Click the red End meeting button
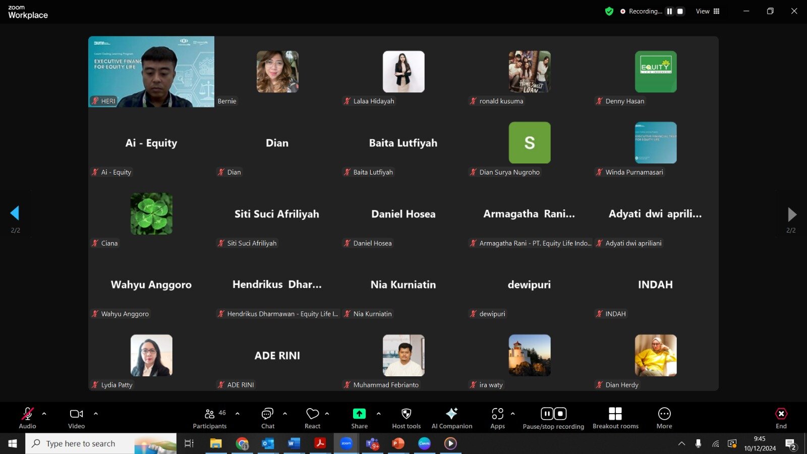Image resolution: width=807 pixels, height=454 pixels. (781, 418)
